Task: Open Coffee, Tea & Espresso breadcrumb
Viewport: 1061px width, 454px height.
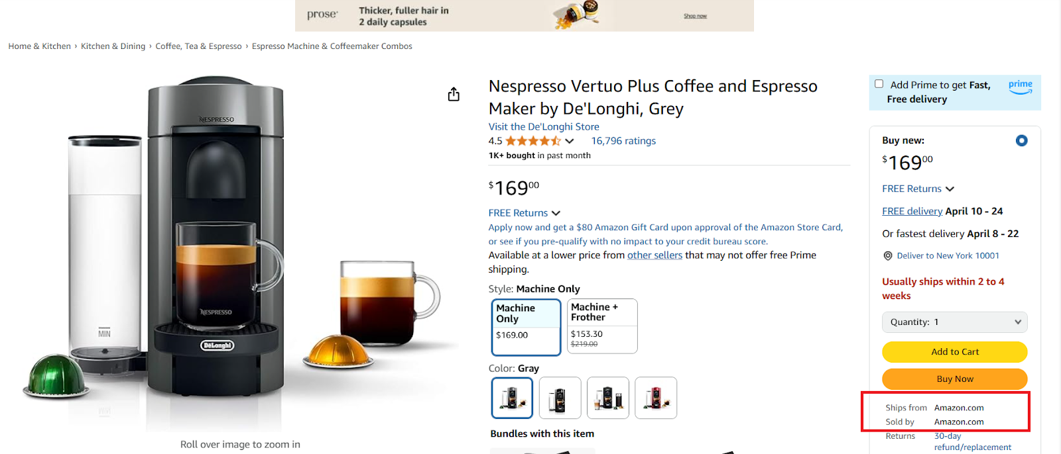Action: [x=198, y=46]
